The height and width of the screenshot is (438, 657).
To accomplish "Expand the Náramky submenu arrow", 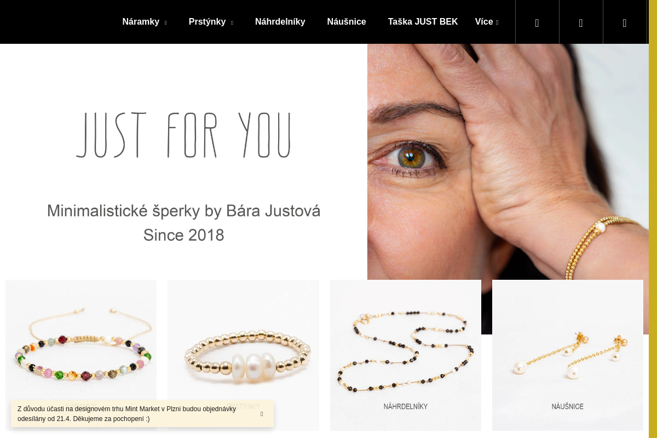I will pos(165,23).
